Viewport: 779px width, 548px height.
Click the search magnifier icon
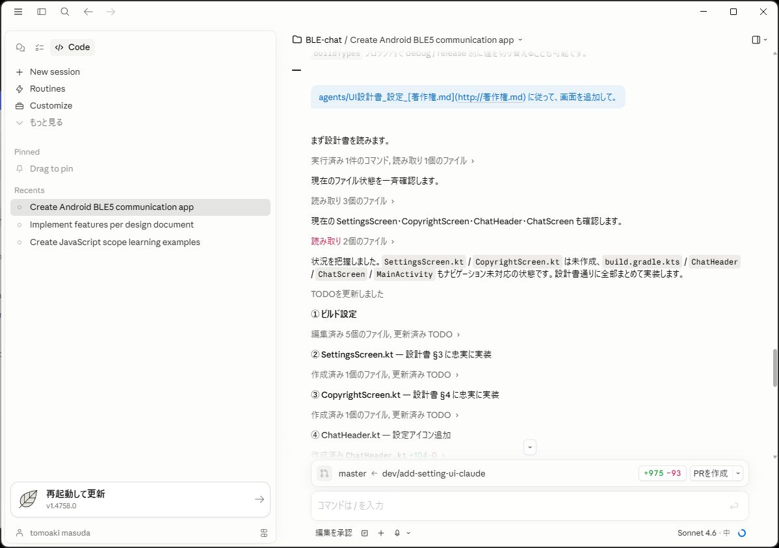65,12
